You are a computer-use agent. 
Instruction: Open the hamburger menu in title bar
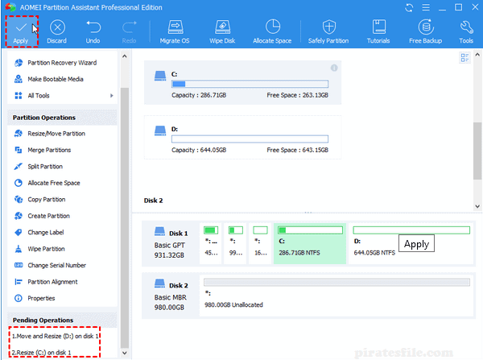[426, 7]
